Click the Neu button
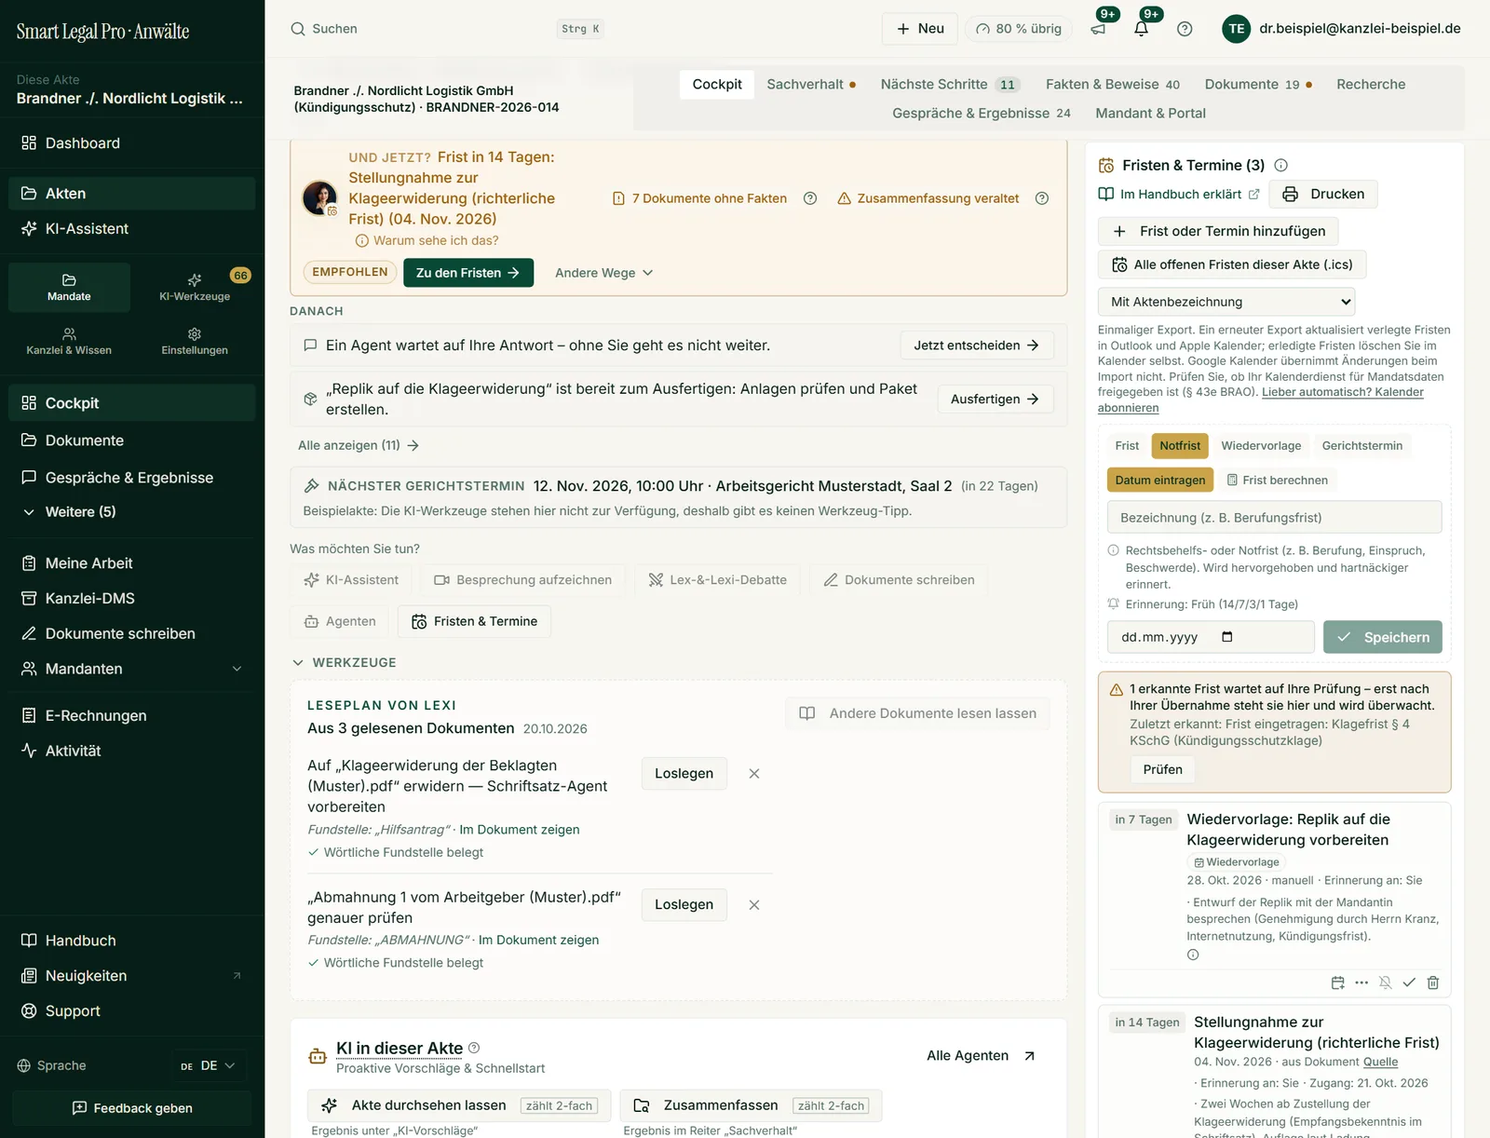The image size is (1490, 1138). (920, 29)
